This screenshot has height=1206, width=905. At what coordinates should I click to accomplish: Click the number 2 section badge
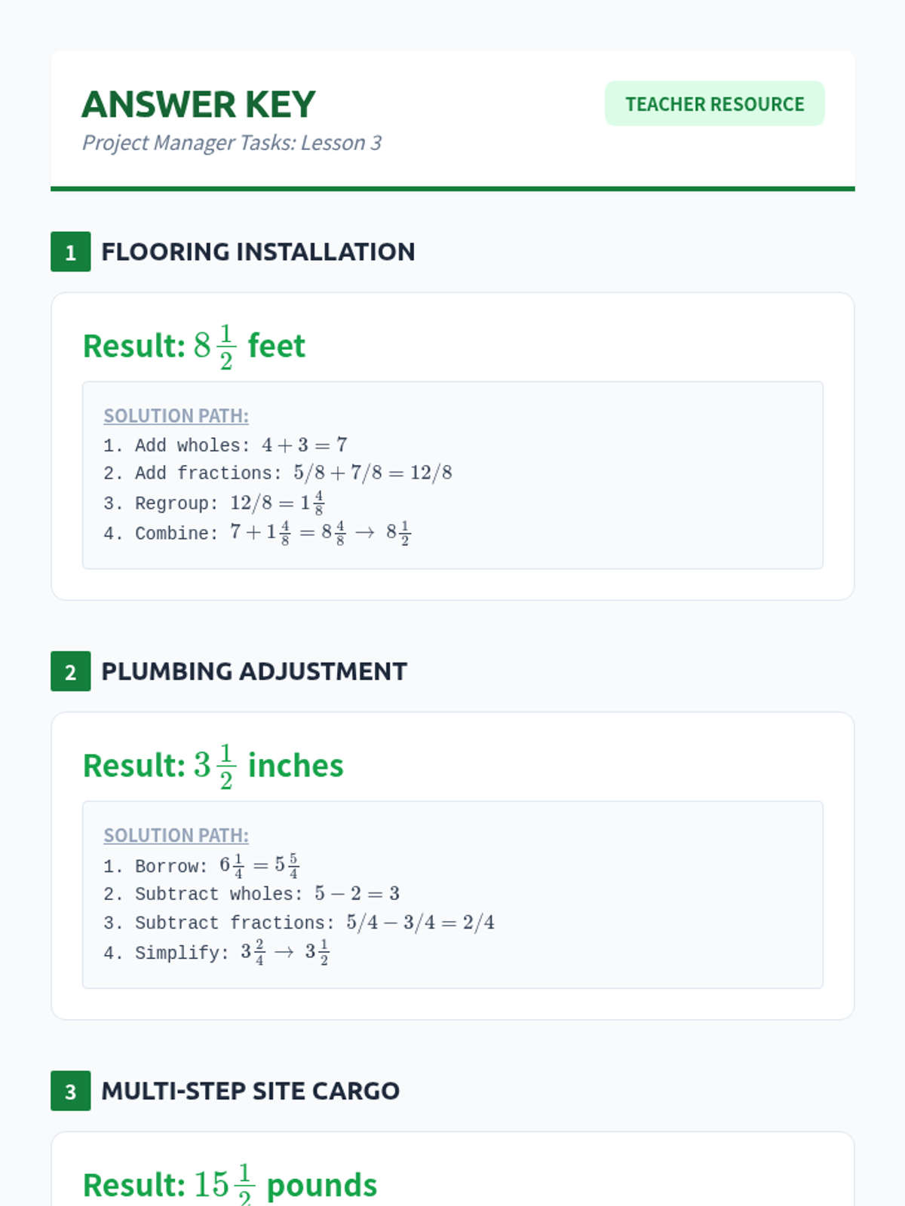pyautogui.click(x=70, y=671)
